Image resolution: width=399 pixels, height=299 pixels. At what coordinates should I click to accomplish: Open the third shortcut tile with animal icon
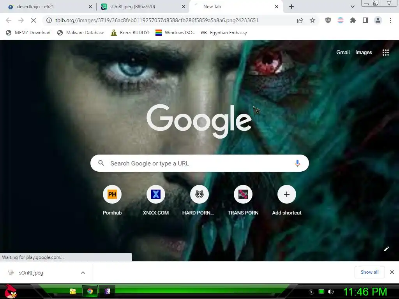199,201
